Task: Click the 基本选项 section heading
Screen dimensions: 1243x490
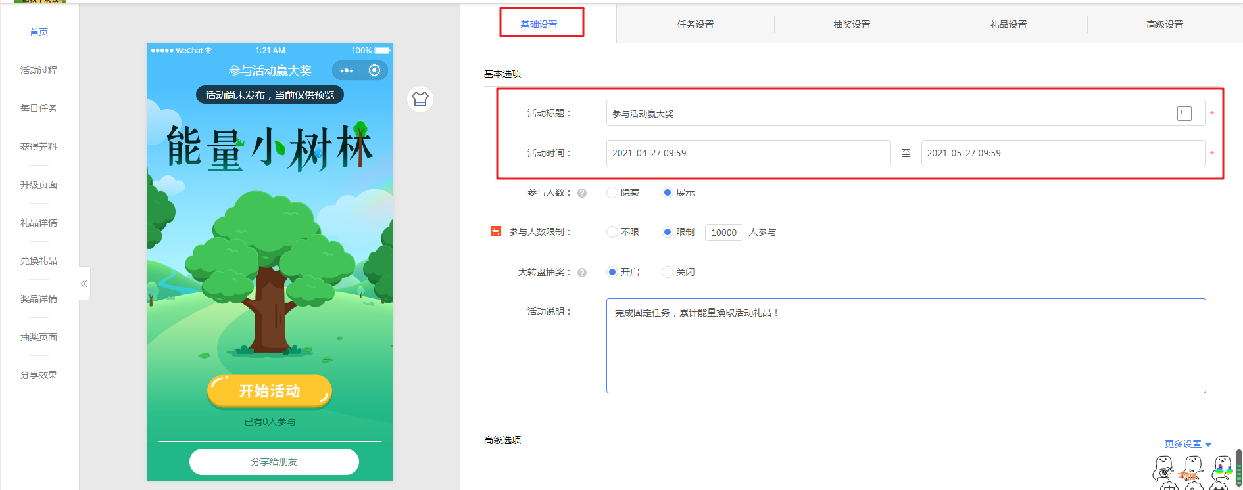Action: click(502, 74)
